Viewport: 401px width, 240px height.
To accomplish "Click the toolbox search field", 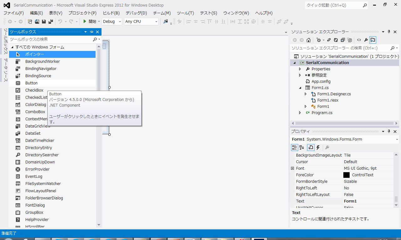I will click(51, 39).
